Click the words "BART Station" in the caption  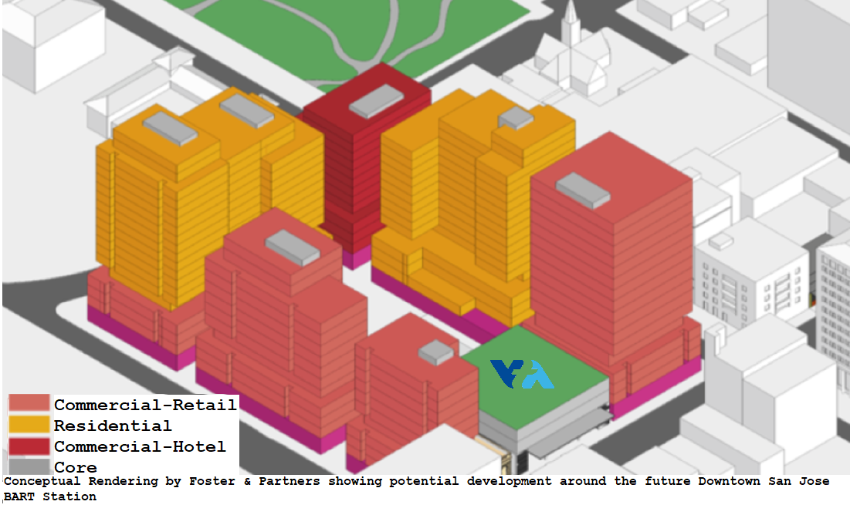50,496
